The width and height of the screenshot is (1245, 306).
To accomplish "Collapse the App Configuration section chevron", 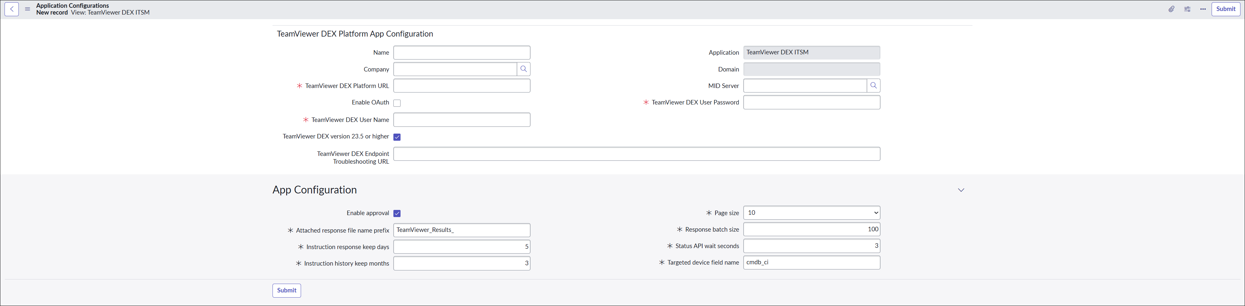I will pyautogui.click(x=961, y=190).
